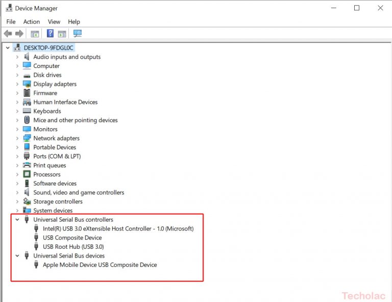The height and width of the screenshot is (302, 392).
Task: Open the Help question mark toolbar icon
Action: point(50,33)
